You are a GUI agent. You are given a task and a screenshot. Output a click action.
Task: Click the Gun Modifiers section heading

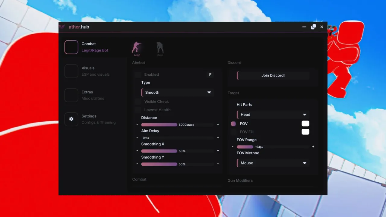[240, 181]
